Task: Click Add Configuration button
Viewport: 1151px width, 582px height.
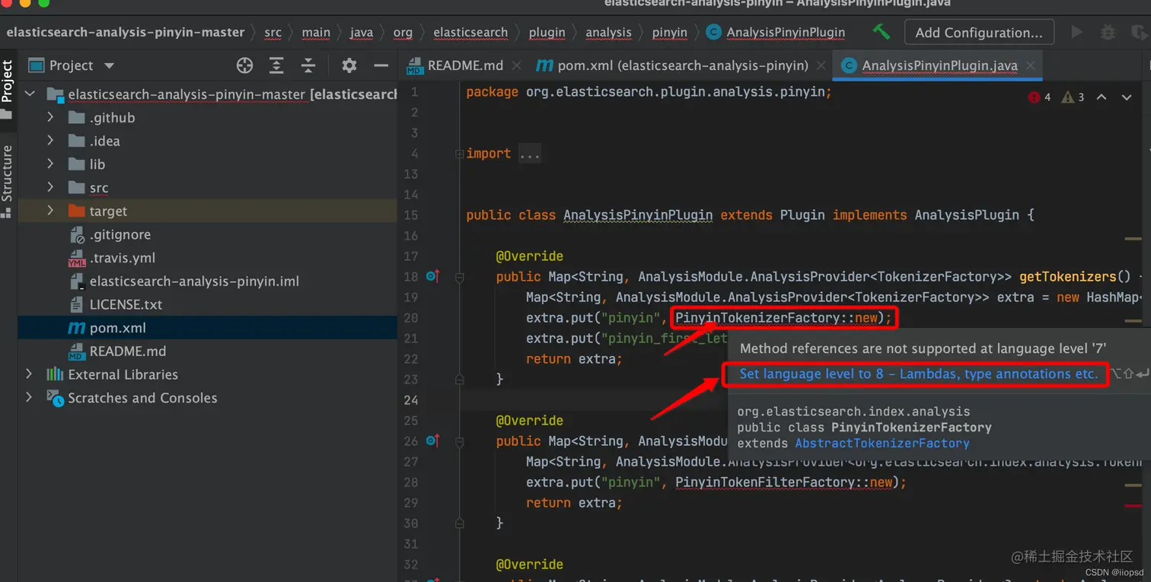Action: pos(979,32)
